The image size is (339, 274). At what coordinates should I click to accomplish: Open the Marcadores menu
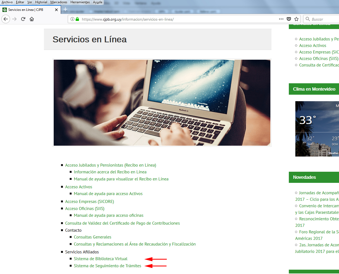point(59,2)
